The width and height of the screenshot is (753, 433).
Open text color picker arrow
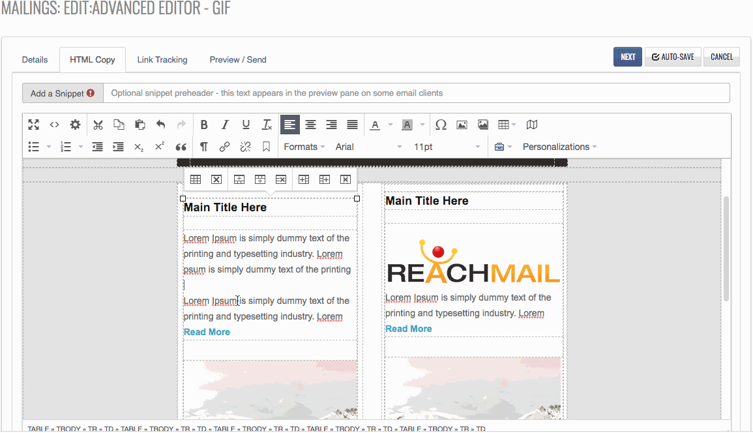point(391,125)
